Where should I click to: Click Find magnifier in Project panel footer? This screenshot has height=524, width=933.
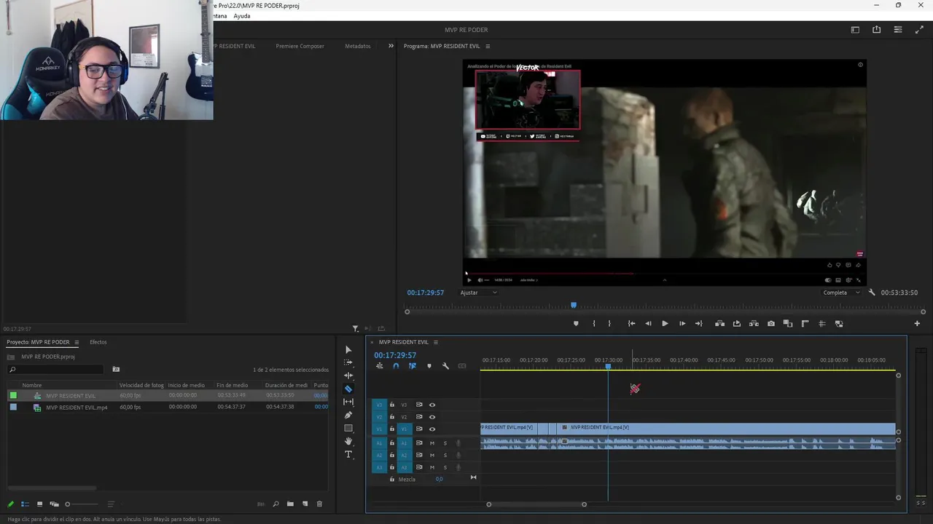click(276, 504)
